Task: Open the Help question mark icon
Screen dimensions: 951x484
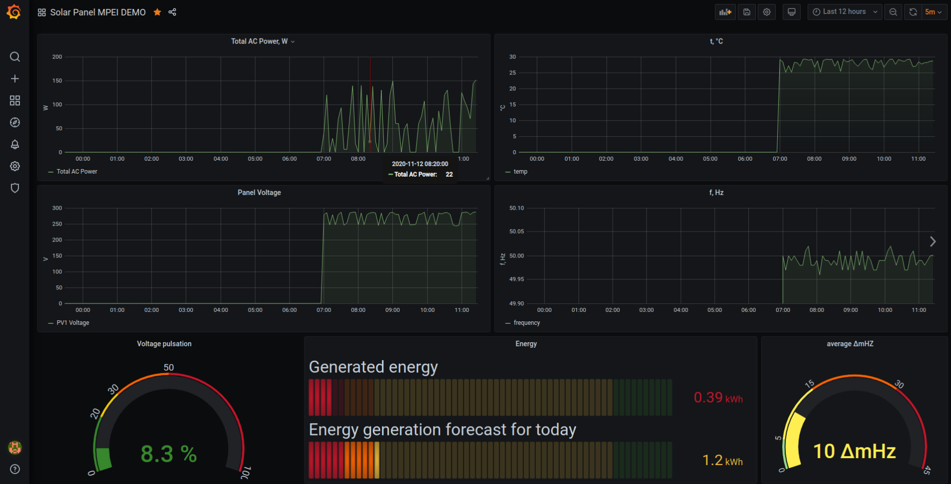Action: pyautogui.click(x=15, y=469)
